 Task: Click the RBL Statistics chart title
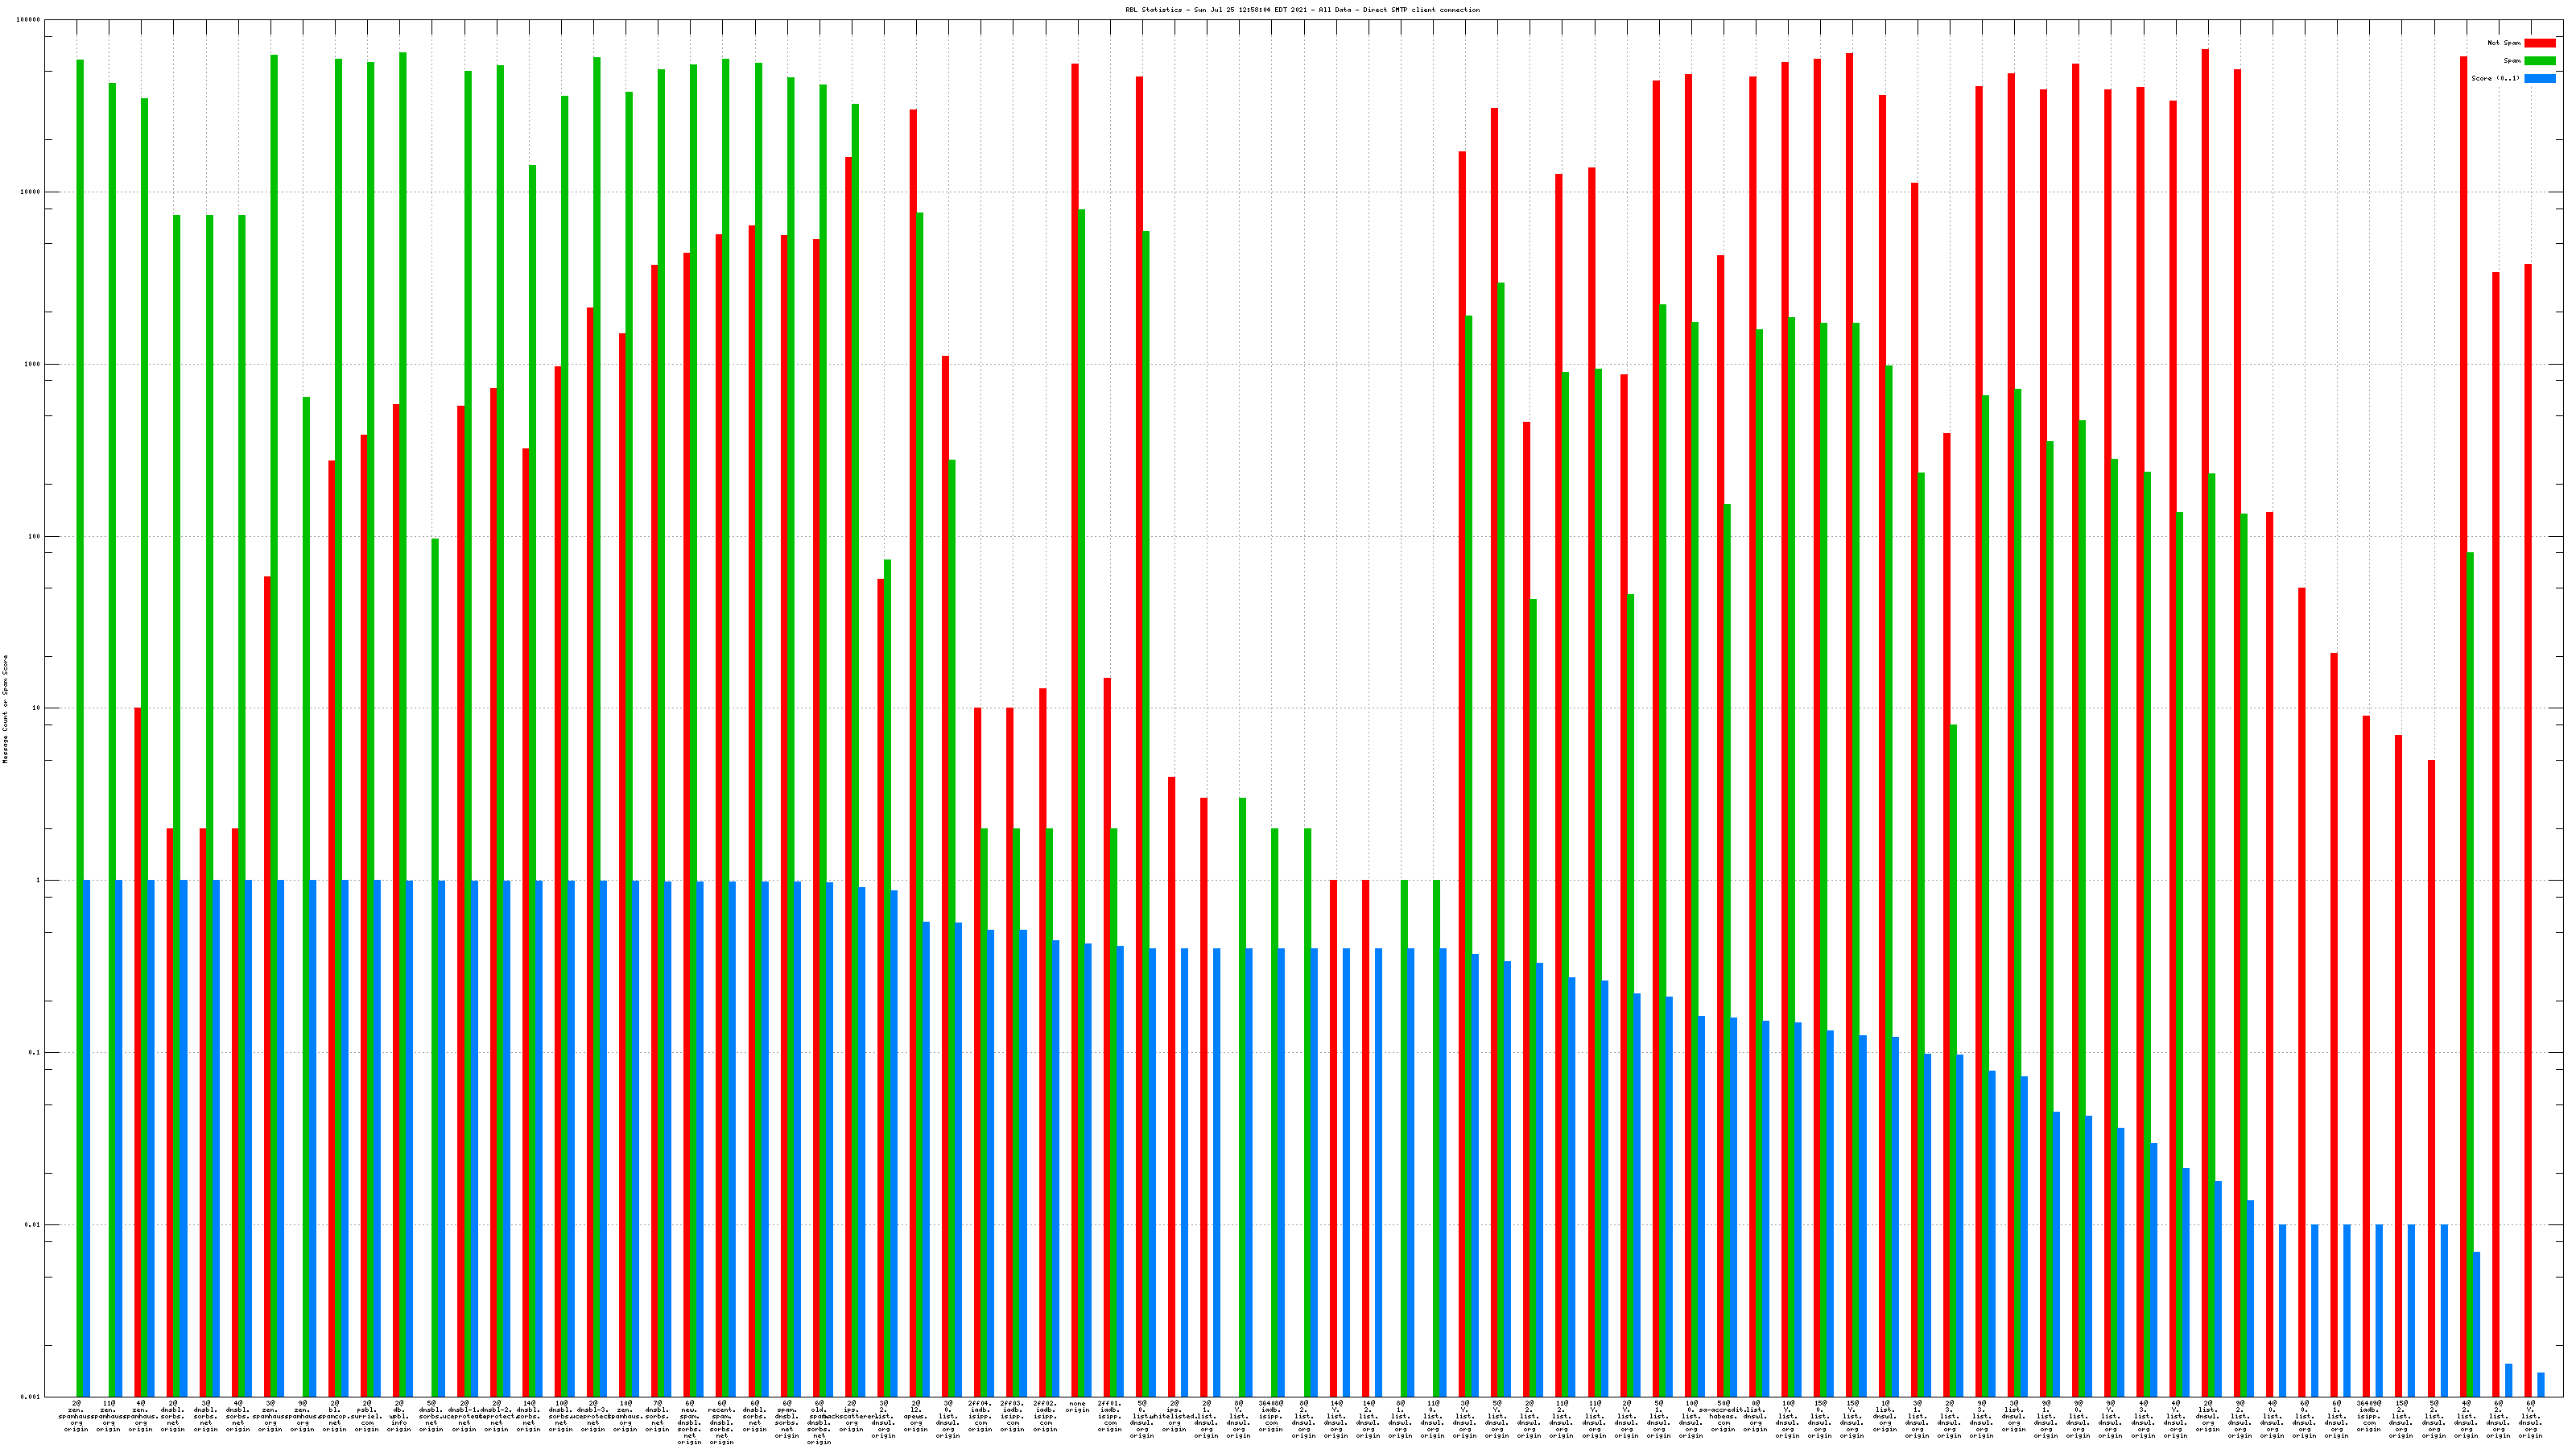(x=1302, y=10)
